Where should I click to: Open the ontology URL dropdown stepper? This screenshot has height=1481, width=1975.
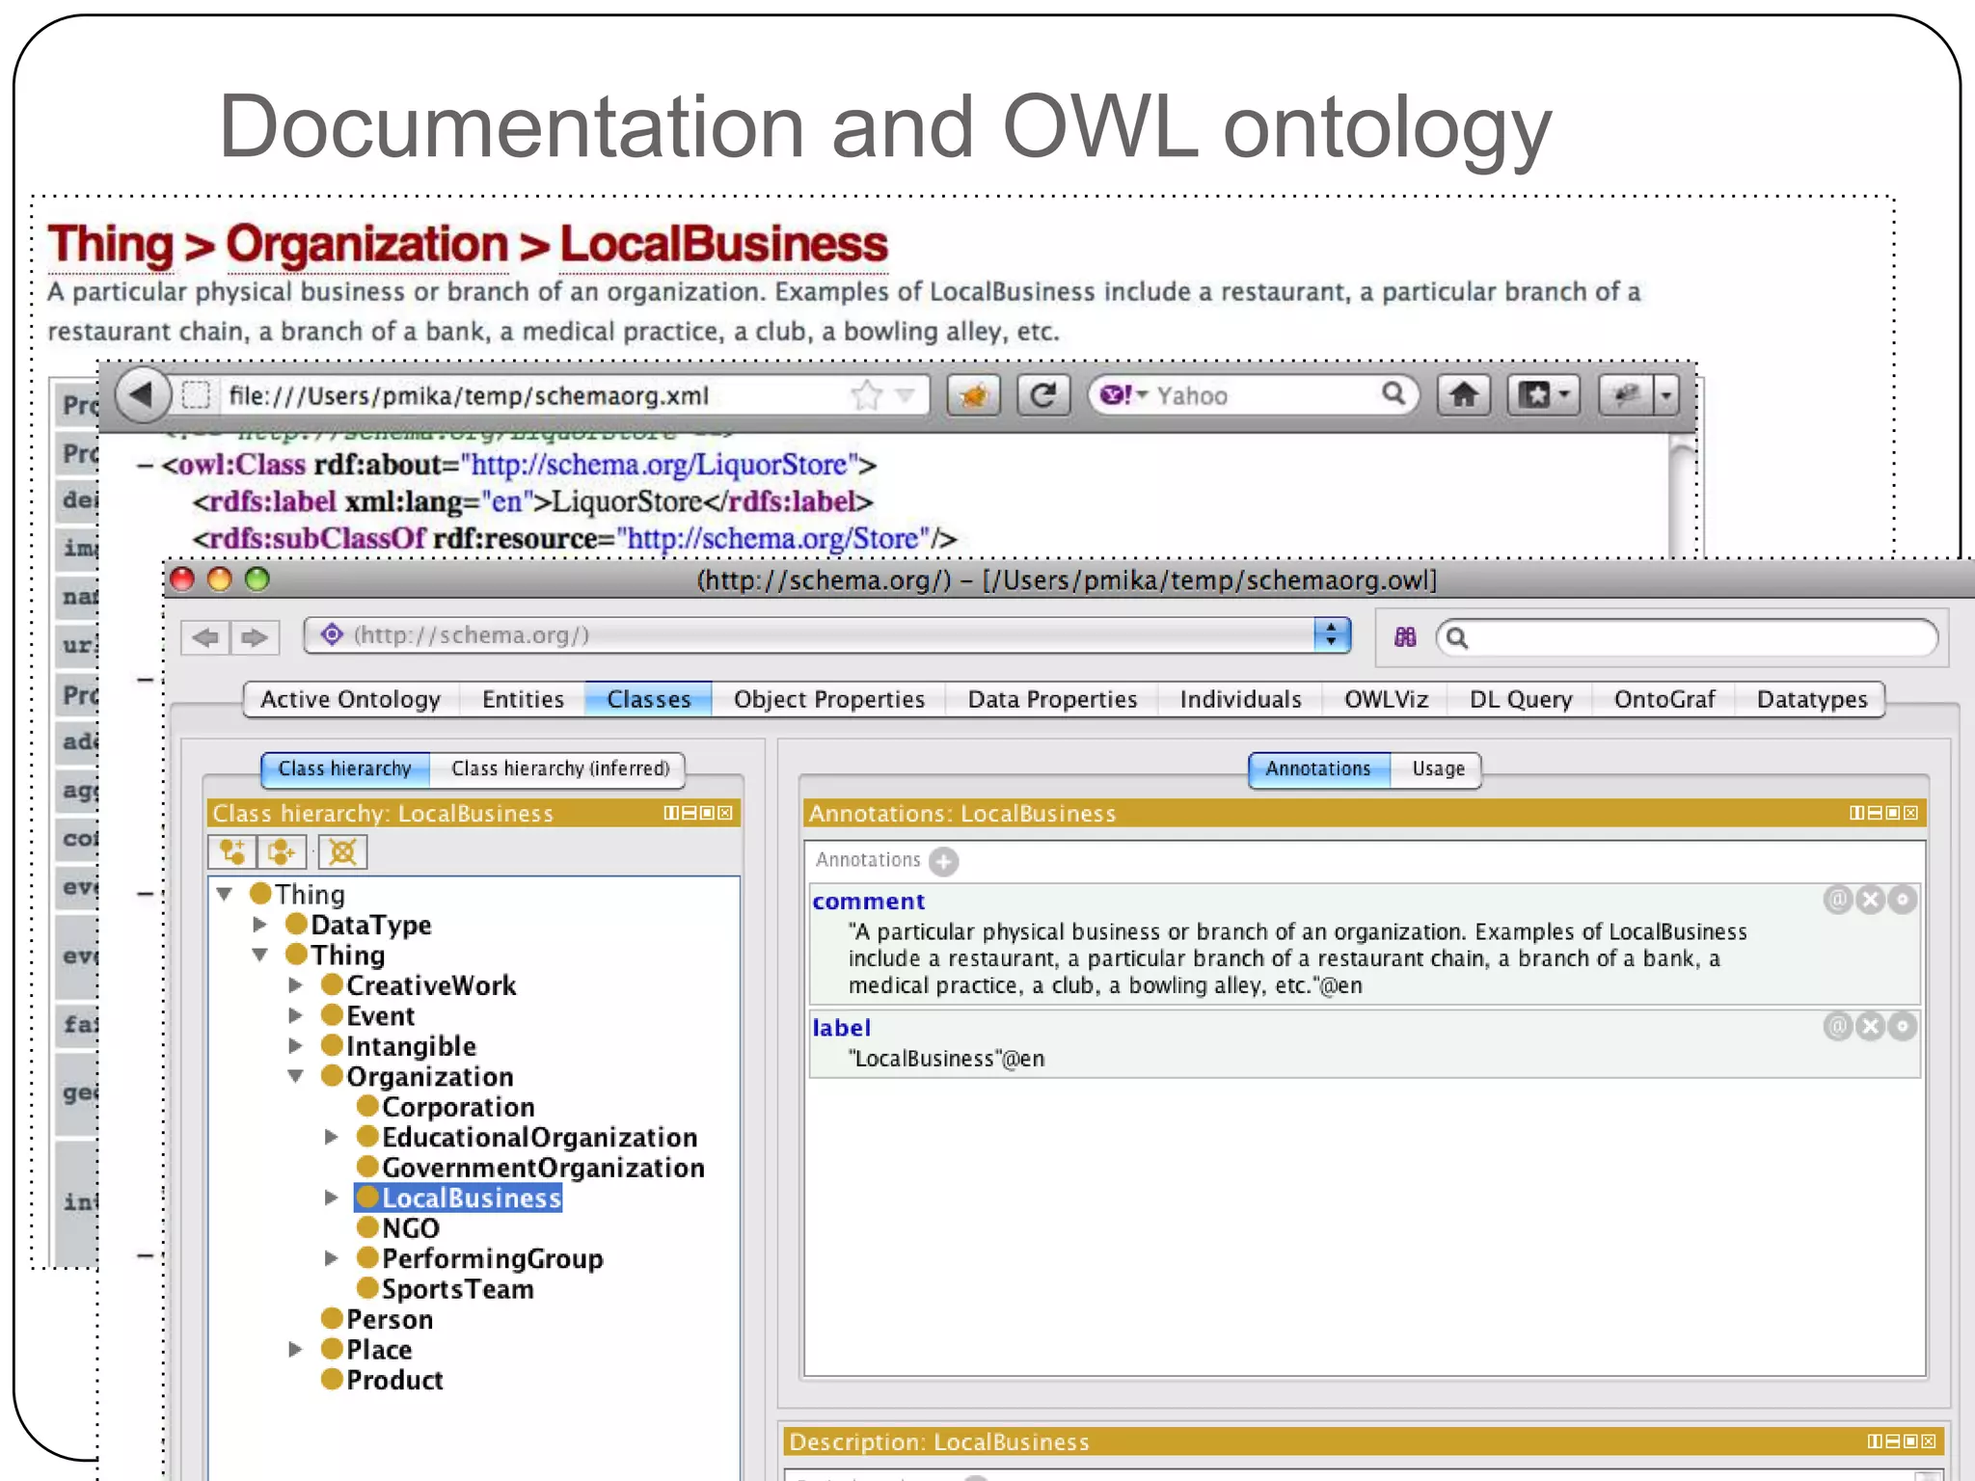pyautogui.click(x=1332, y=634)
